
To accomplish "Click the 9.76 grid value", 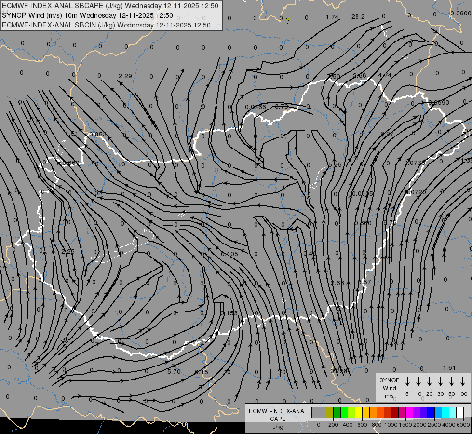I will 390,222.
